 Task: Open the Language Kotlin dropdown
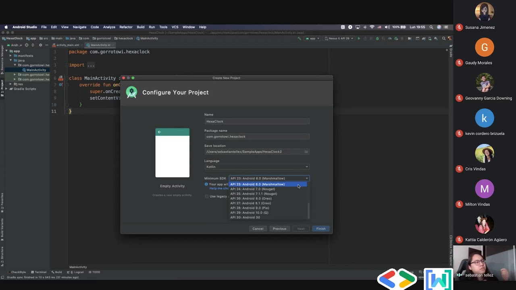click(x=257, y=167)
